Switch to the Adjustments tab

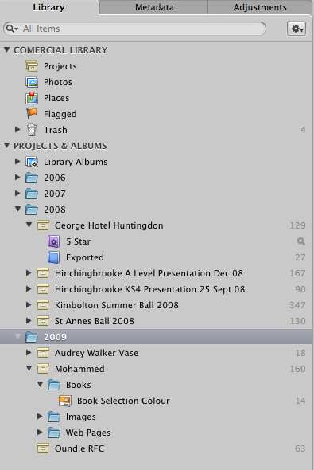[x=260, y=7]
